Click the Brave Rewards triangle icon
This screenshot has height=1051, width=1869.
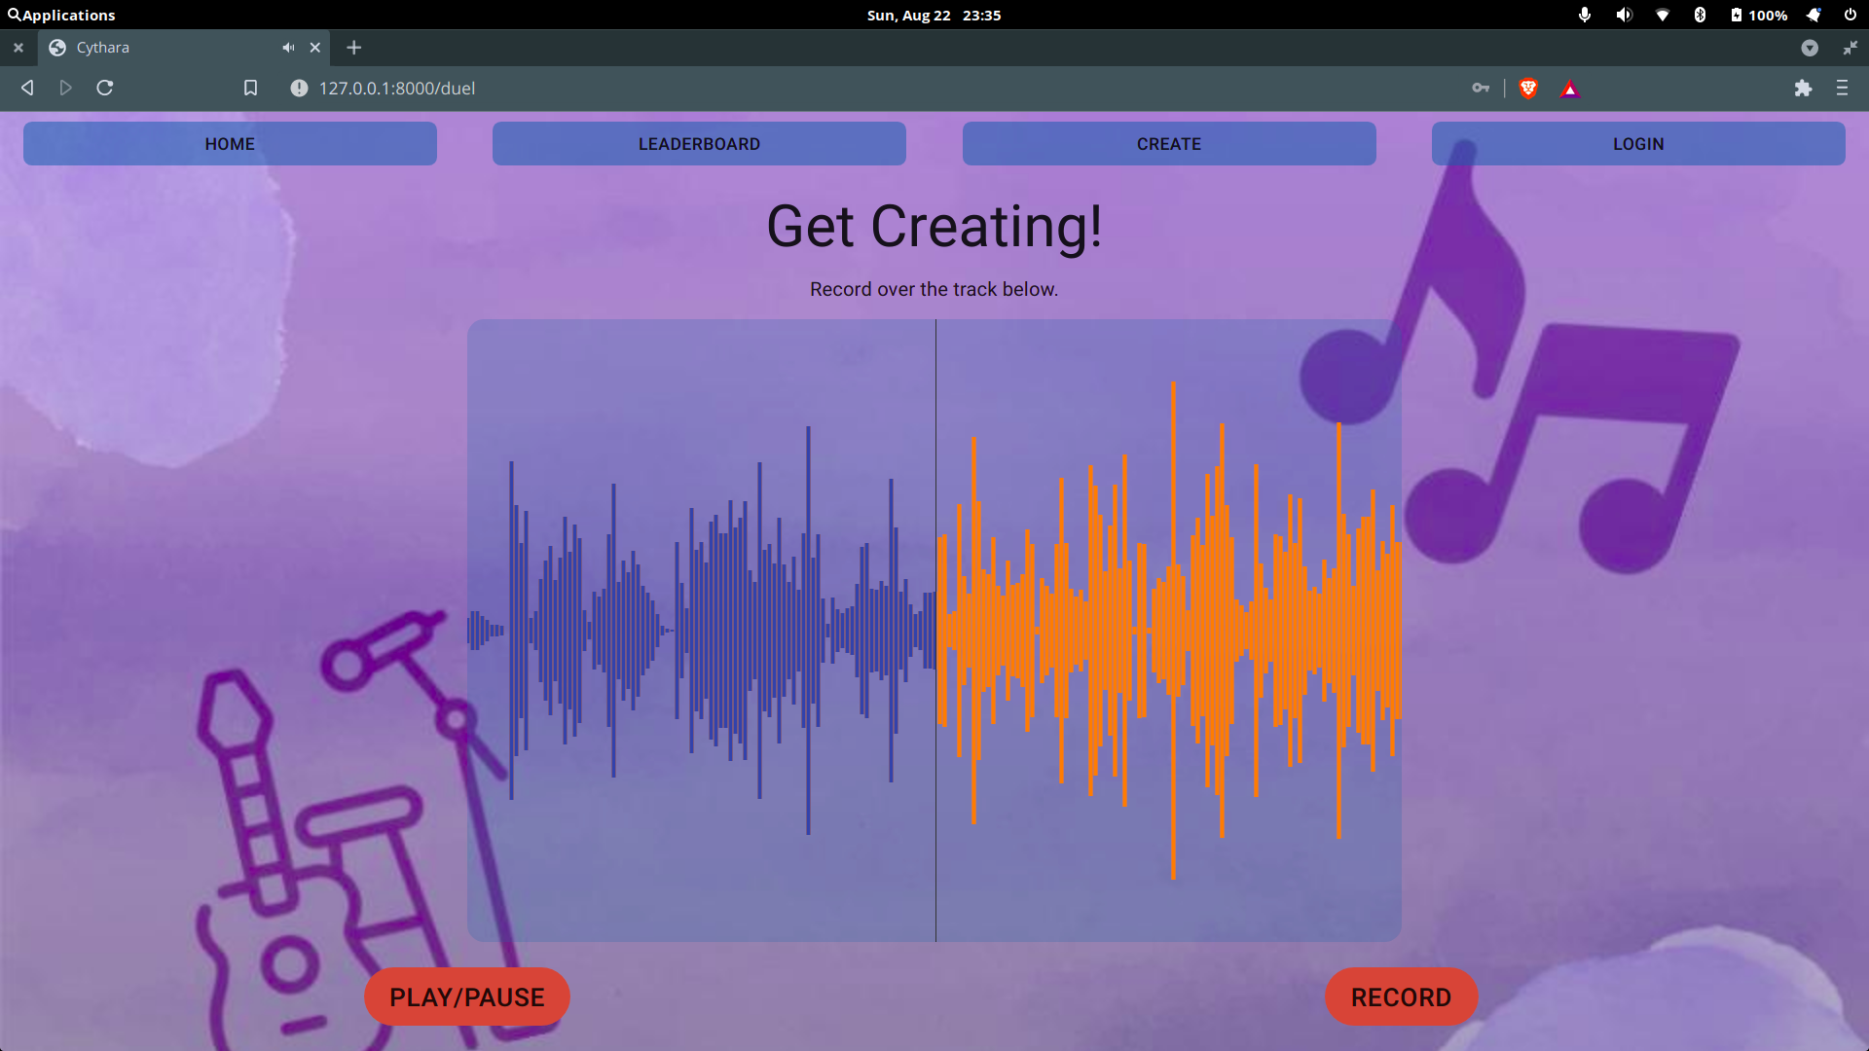[1569, 90]
